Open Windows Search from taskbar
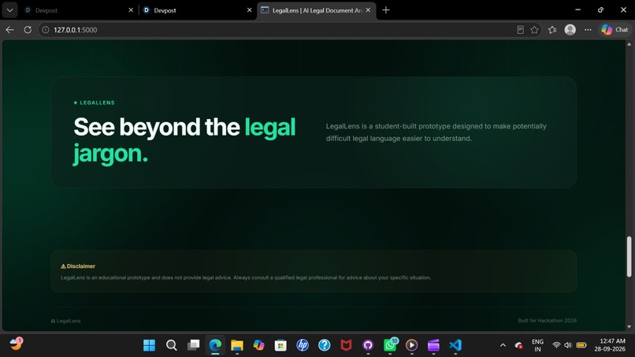The width and height of the screenshot is (635, 357). pyautogui.click(x=171, y=345)
